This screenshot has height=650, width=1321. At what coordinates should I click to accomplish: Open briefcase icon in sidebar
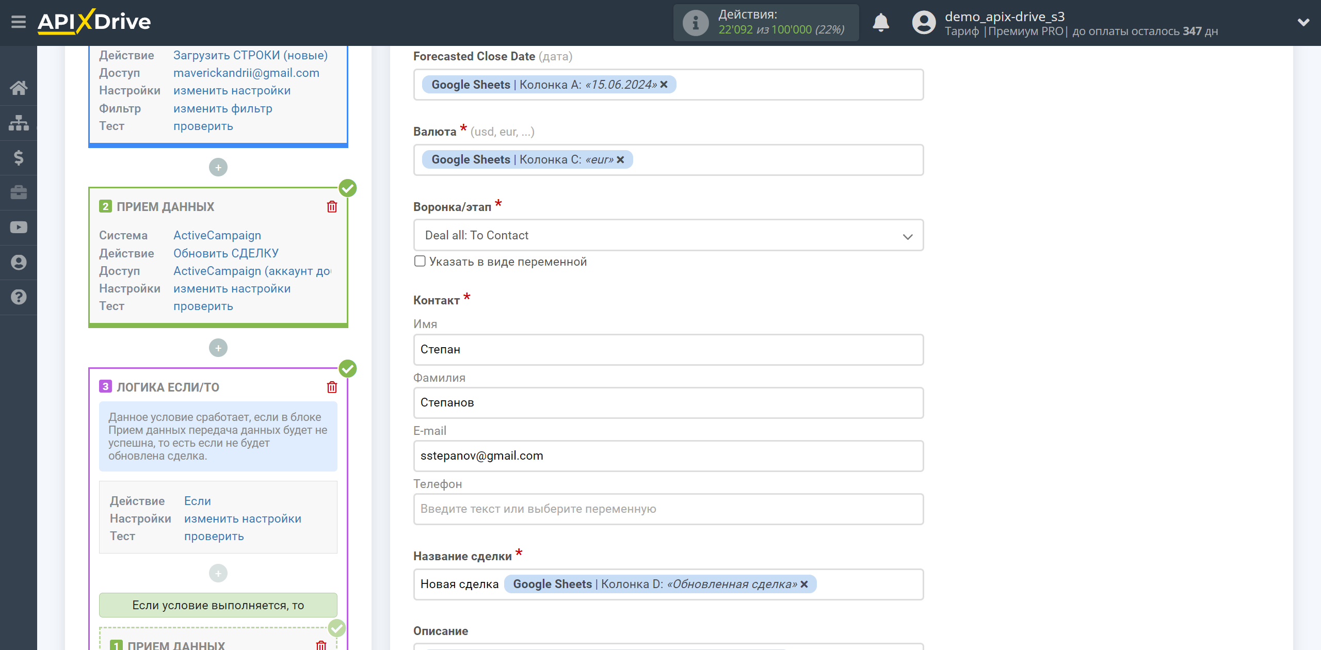[x=19, y=192]
